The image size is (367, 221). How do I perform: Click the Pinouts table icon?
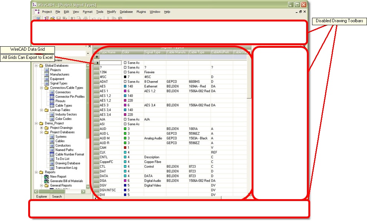[x=52, y=101]
